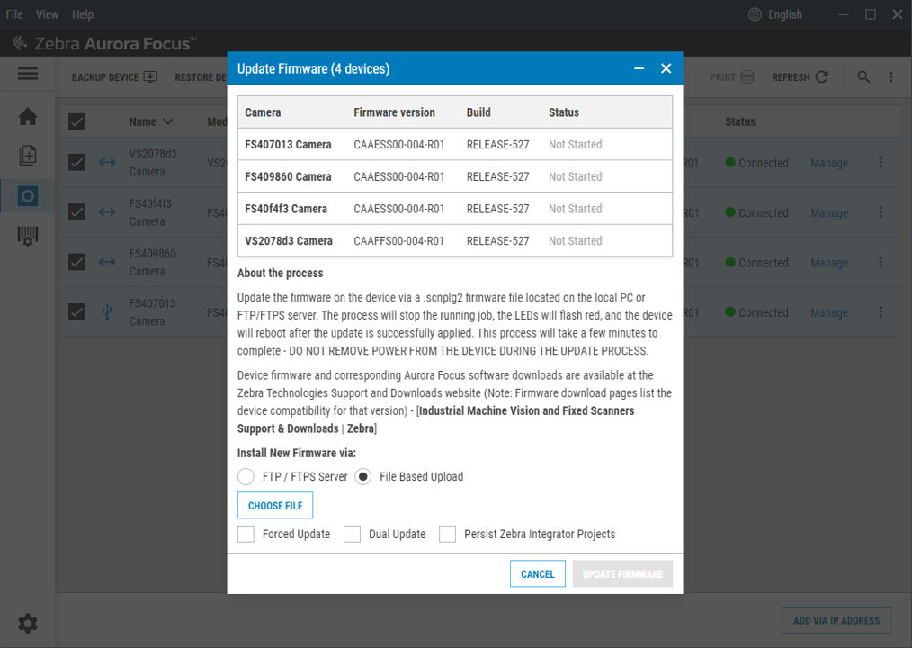912x648 pixels.
Task: Click the Build column header
Action: [478, 112]
